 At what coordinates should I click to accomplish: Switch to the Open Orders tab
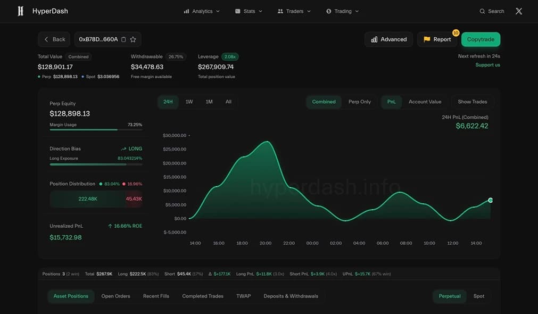tap(115, 296)
